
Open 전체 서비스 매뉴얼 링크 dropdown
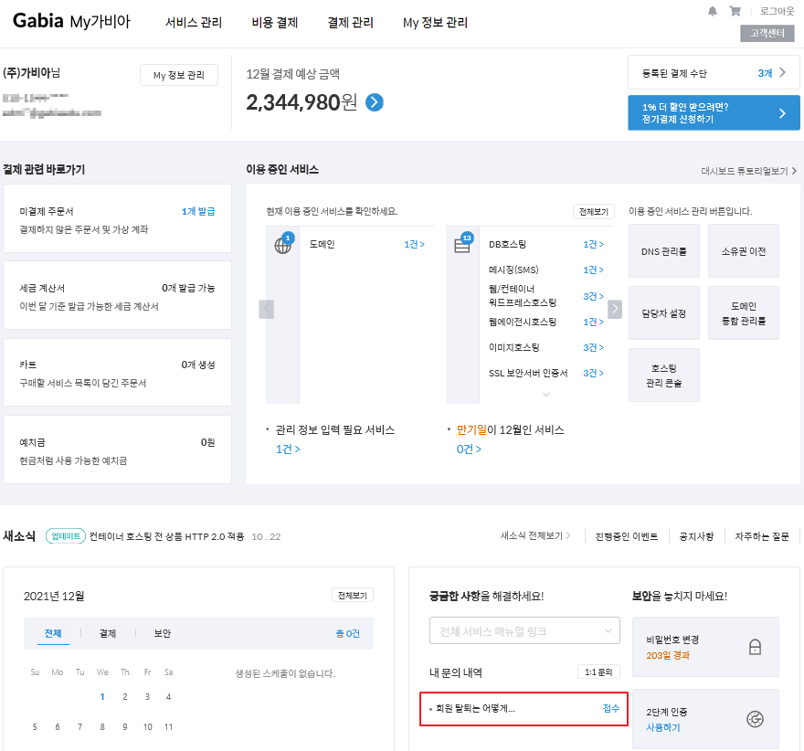(524, 630)
